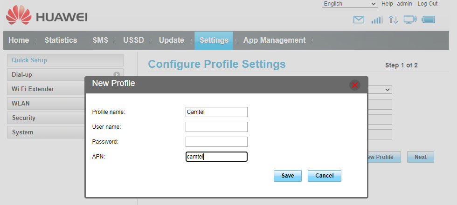
Task: Open the profile dropdown behind the dialog
Action: [x=380, y=90]
